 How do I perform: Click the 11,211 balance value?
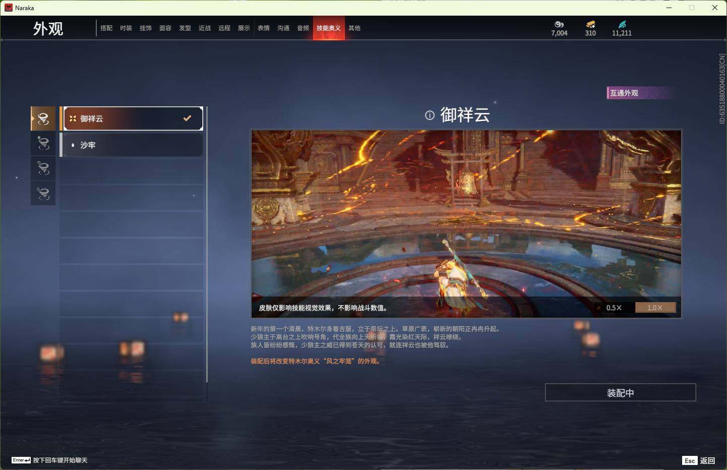622,33
